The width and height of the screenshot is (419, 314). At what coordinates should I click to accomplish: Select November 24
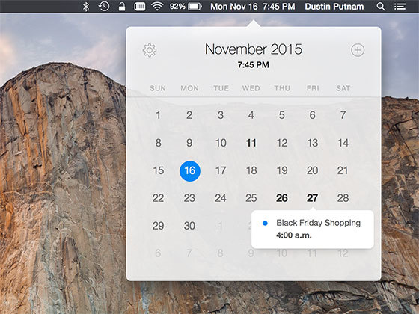click(x=221, y=198)
